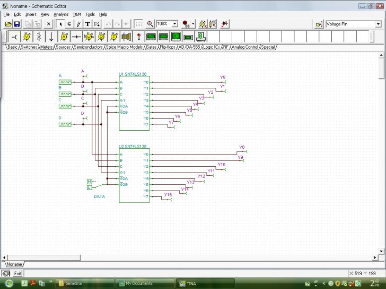
Task: Select the Noname sheet tab
Action: (x=14, y=264)
